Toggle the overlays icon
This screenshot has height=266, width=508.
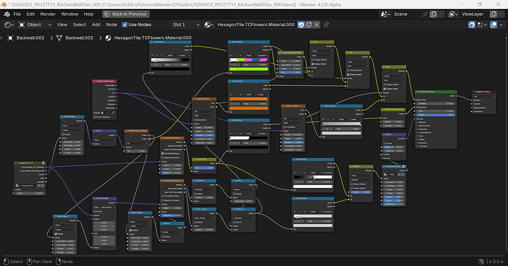click(493, 24)
